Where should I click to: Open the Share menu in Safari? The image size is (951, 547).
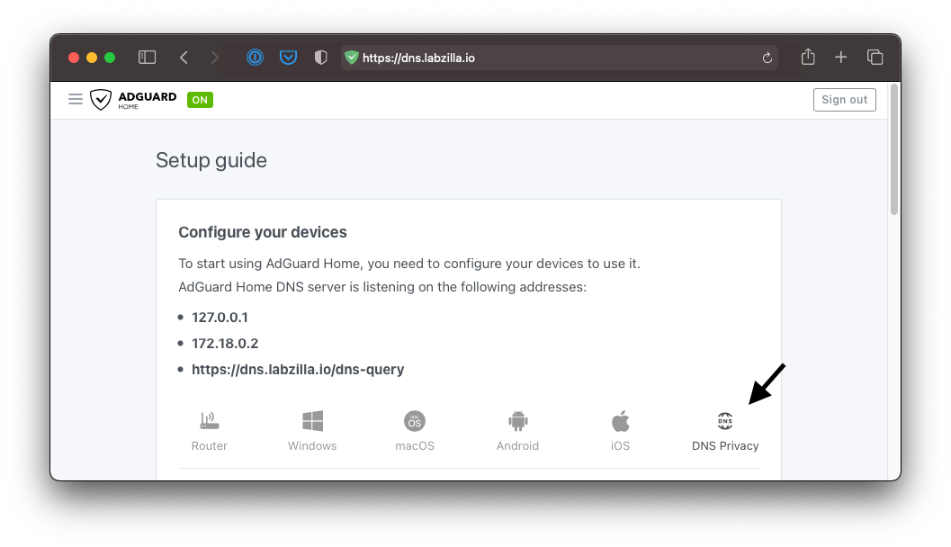pos(808,58)
